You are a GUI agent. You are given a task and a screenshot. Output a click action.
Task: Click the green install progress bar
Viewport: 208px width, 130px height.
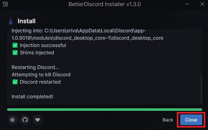click(x=104, y=109)
